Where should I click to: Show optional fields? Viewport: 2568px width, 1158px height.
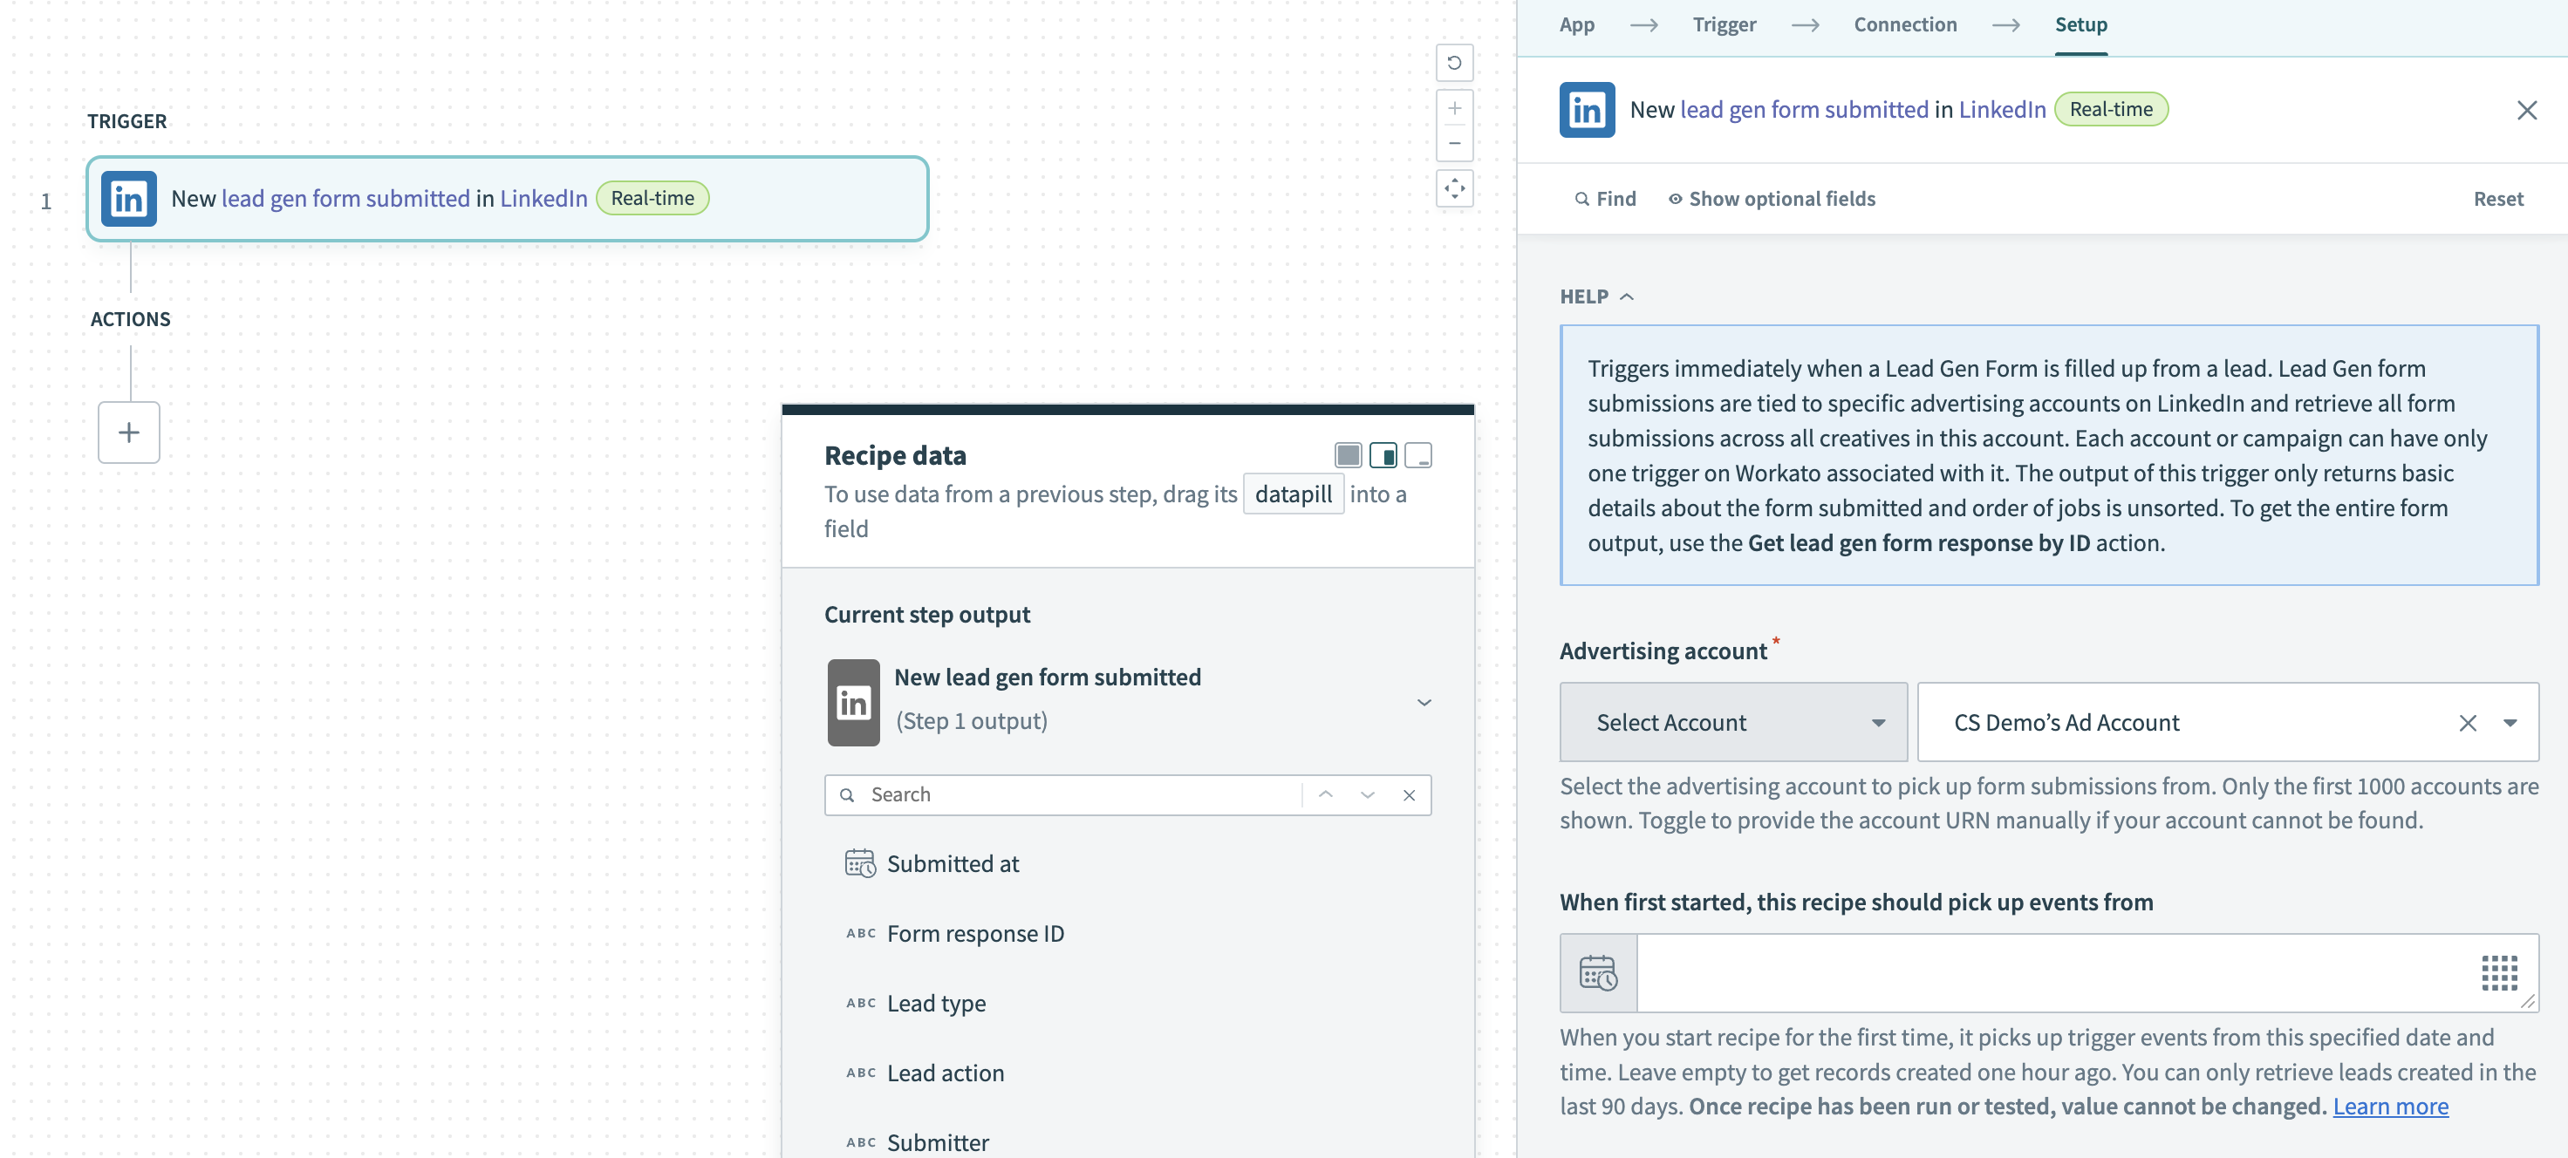(1772, 198)
